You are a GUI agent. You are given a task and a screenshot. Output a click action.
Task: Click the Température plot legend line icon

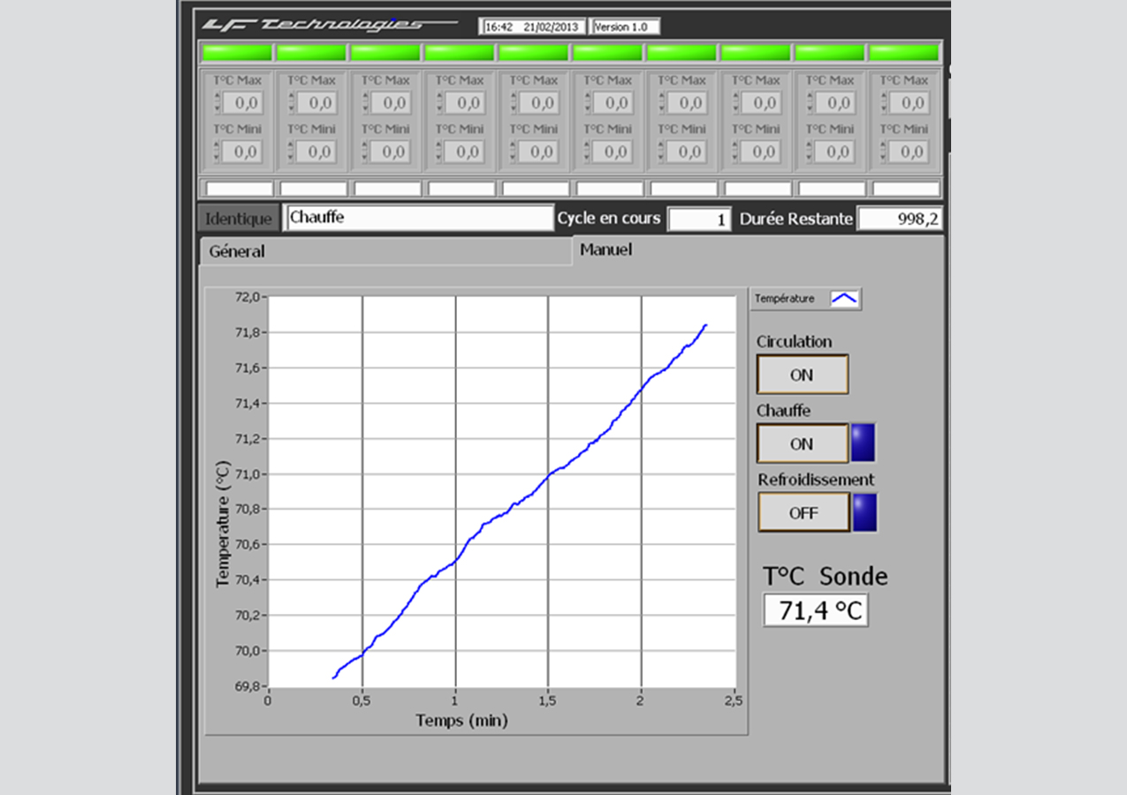point(844,299)
